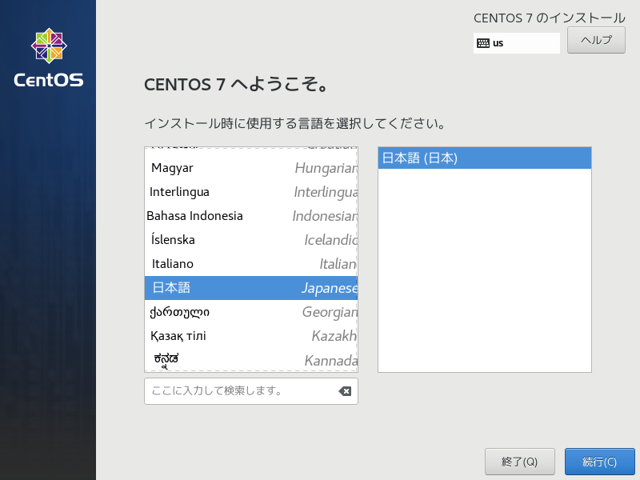Viewport: 640px width, 480px height.
Task: Focus the language search input field
Action: click(x=251, y=391)
